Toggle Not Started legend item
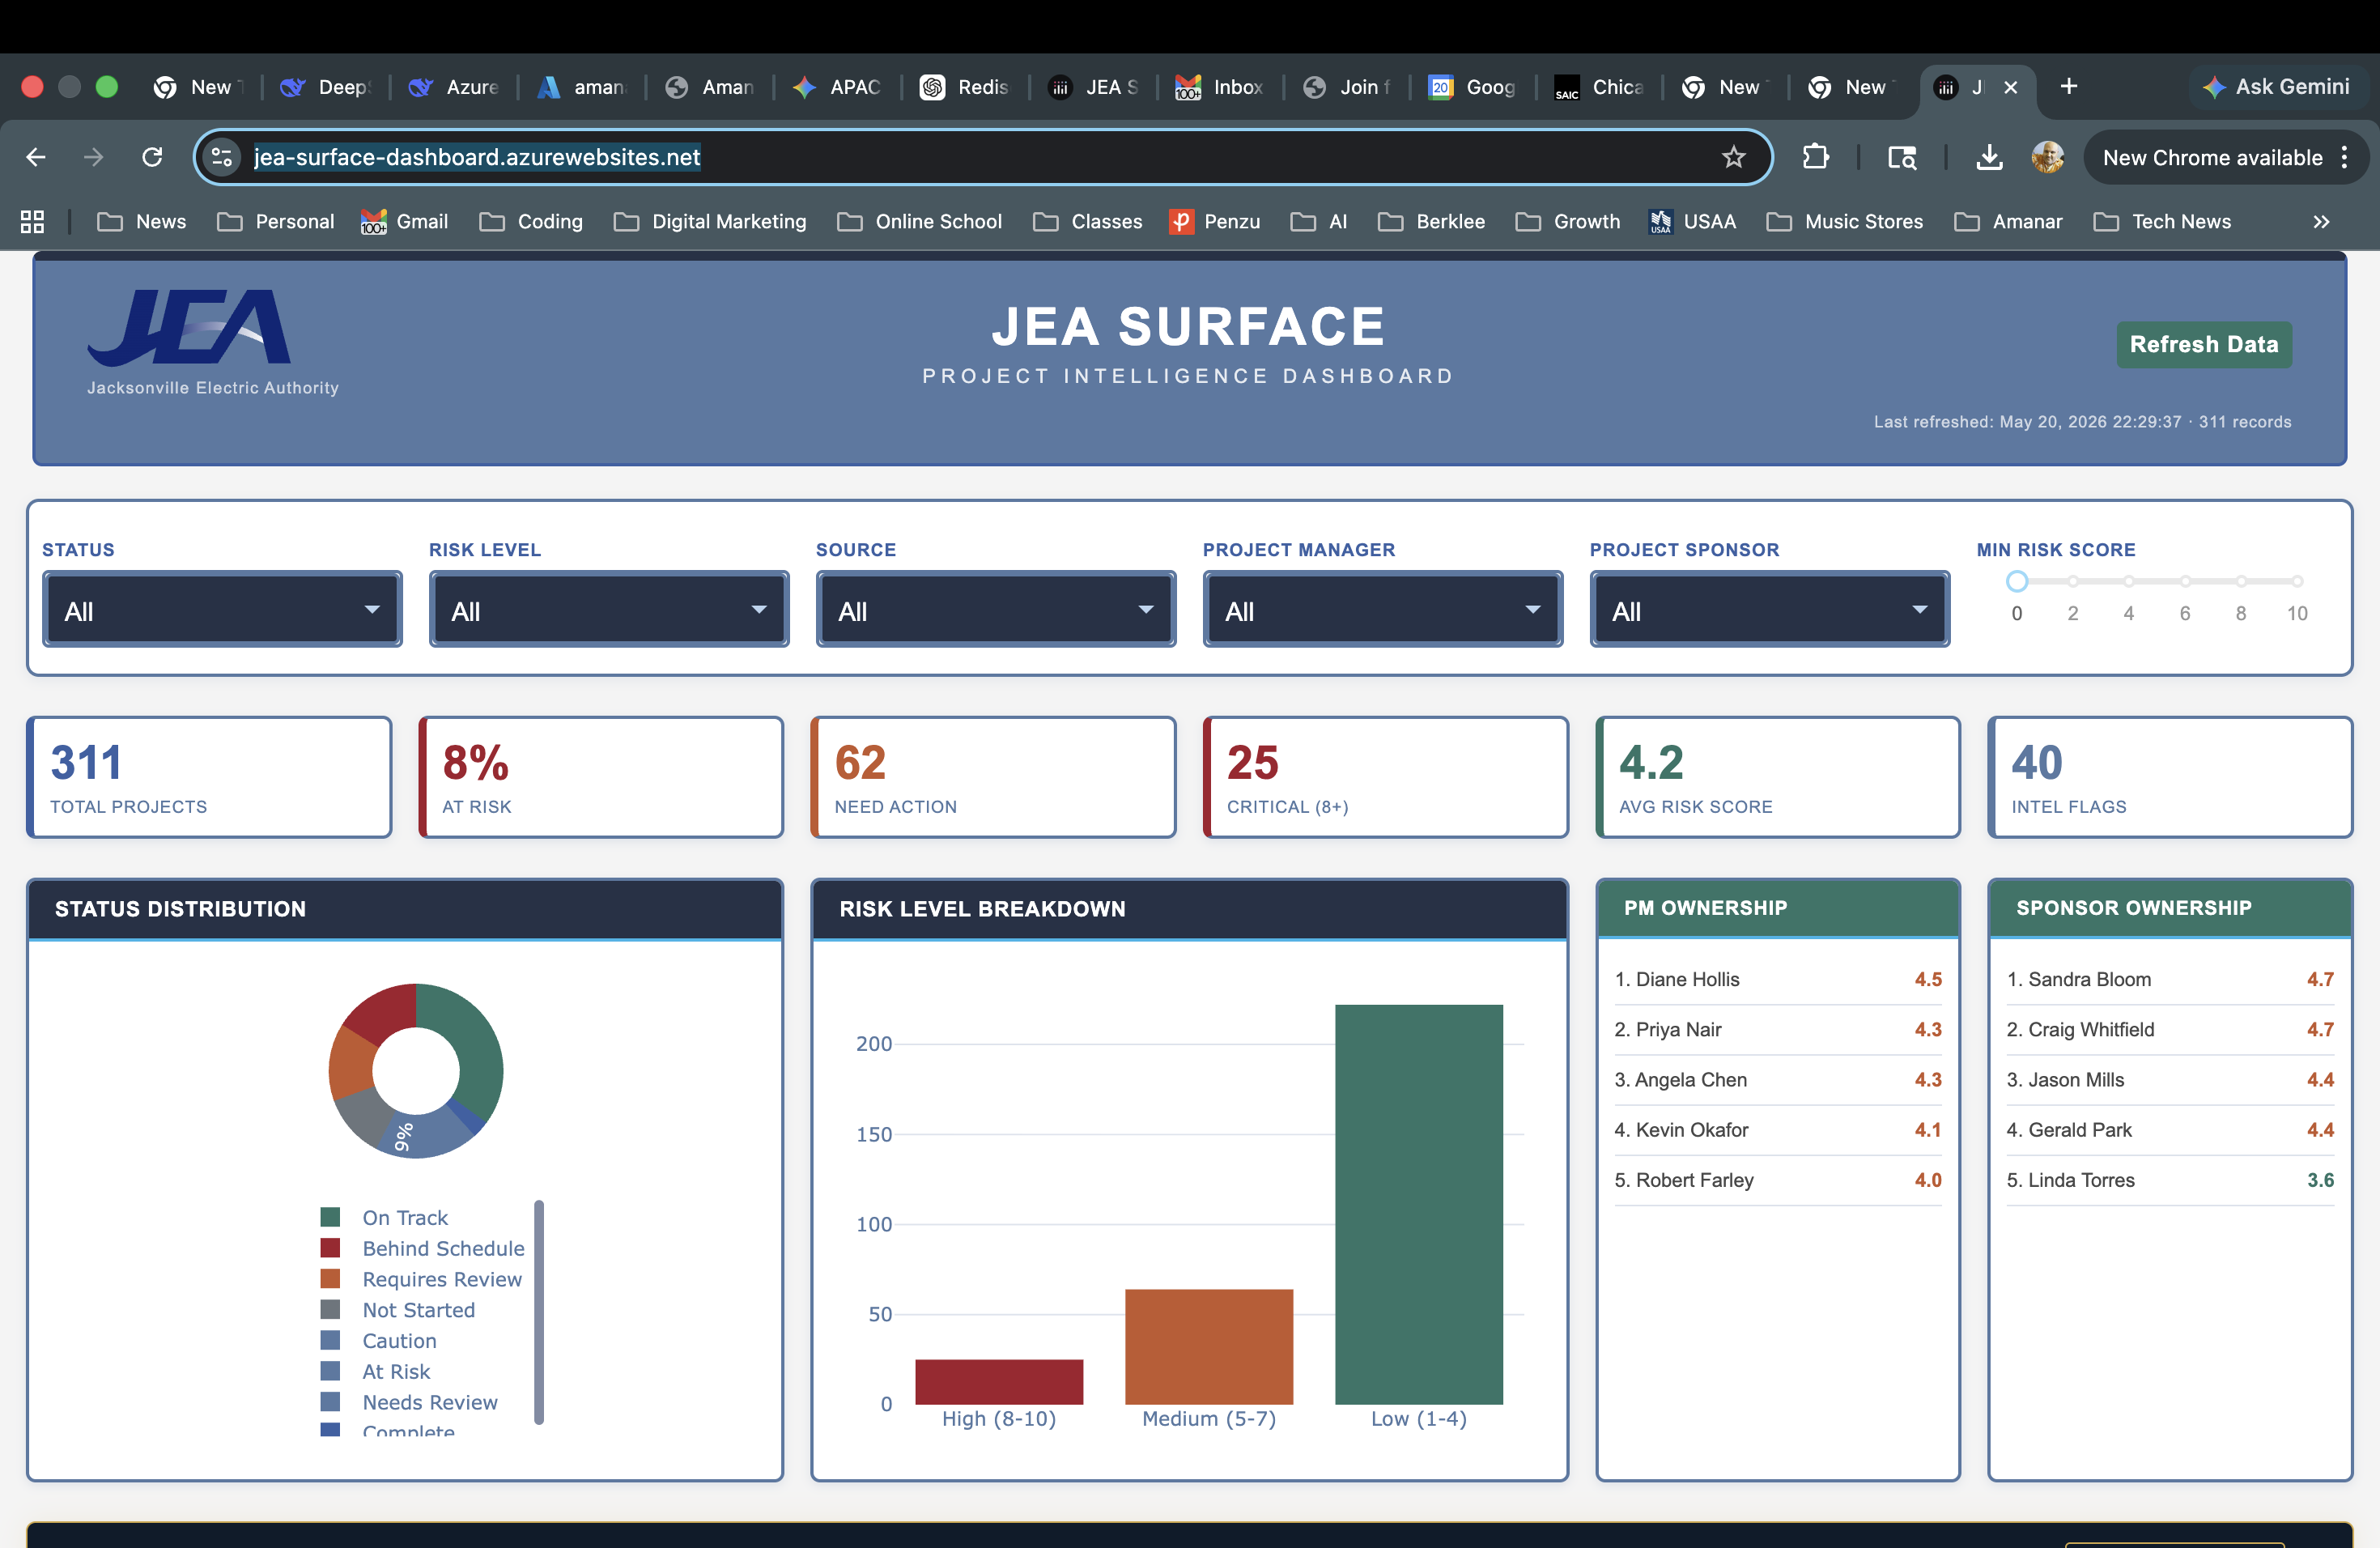 (397, 1310)
